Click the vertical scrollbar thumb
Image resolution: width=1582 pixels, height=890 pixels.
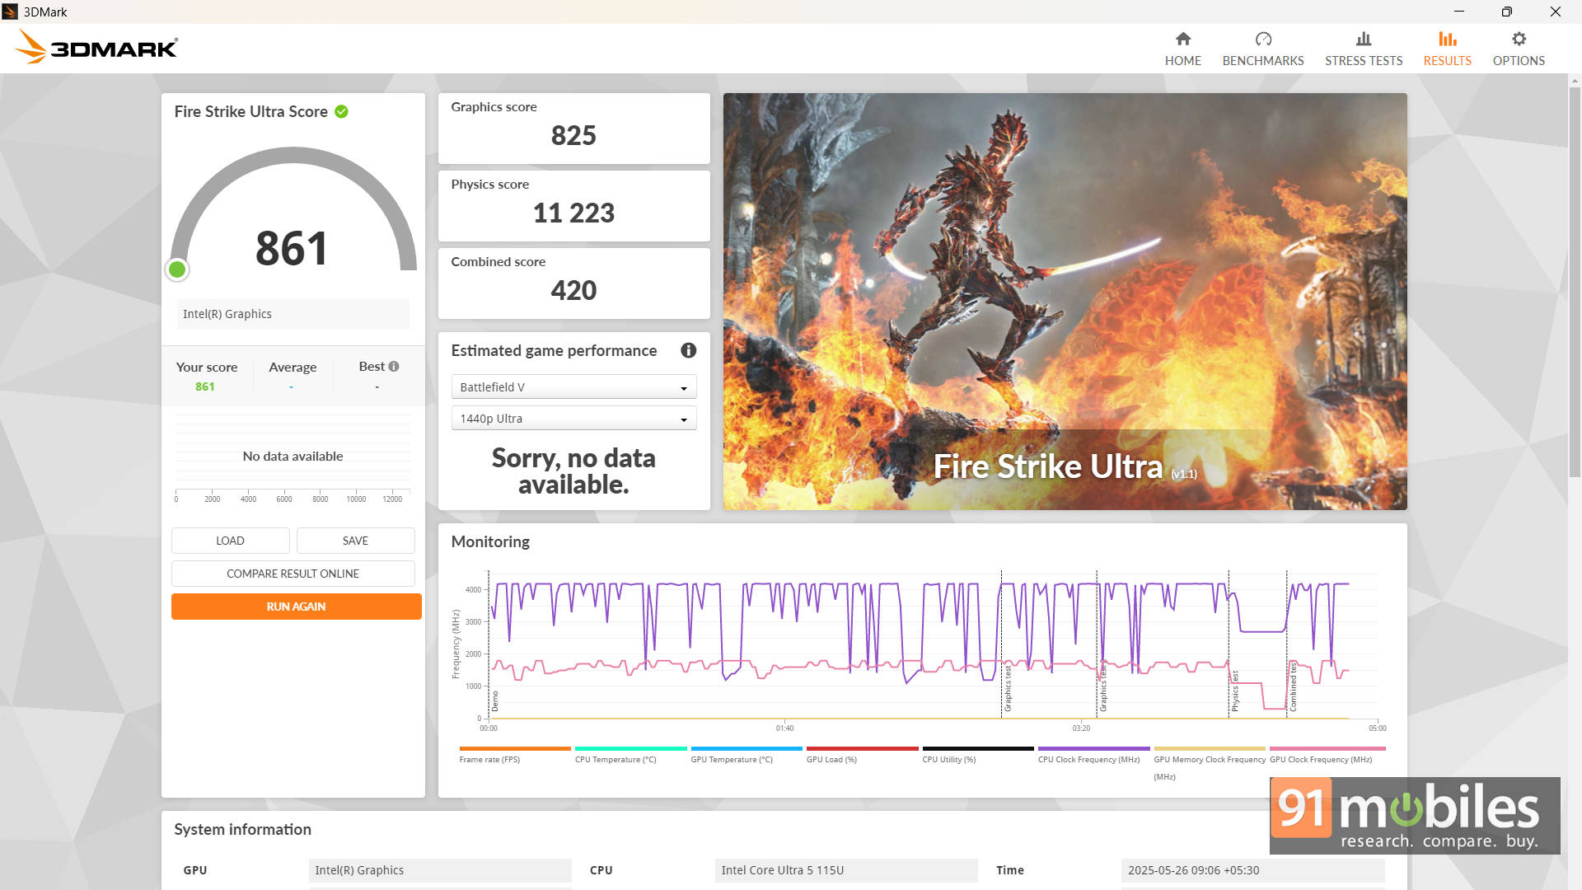pos(1575,280)
